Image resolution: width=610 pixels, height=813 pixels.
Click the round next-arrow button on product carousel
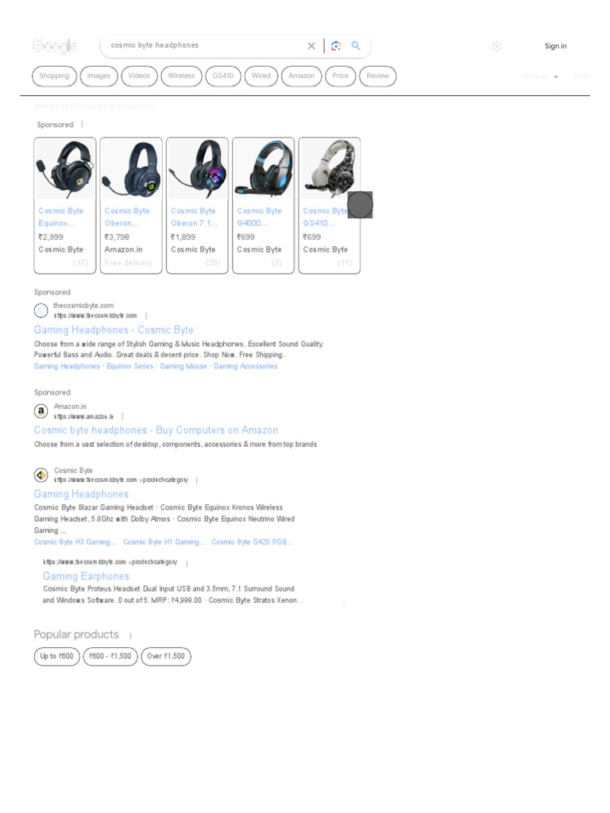click(x=360, y=205)
